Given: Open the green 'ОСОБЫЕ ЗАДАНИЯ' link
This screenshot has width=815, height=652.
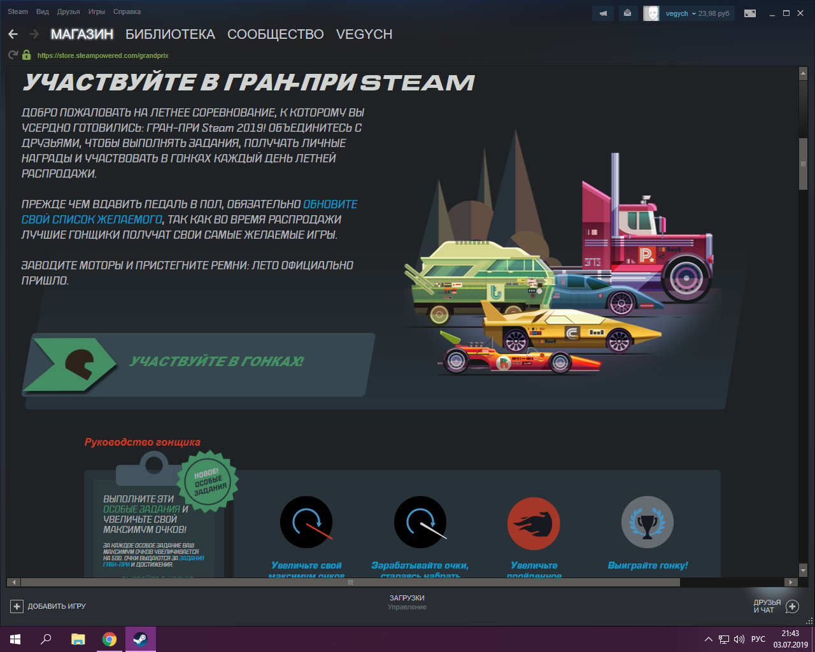Looking at the screenshot, I should (x=141, y=509).
